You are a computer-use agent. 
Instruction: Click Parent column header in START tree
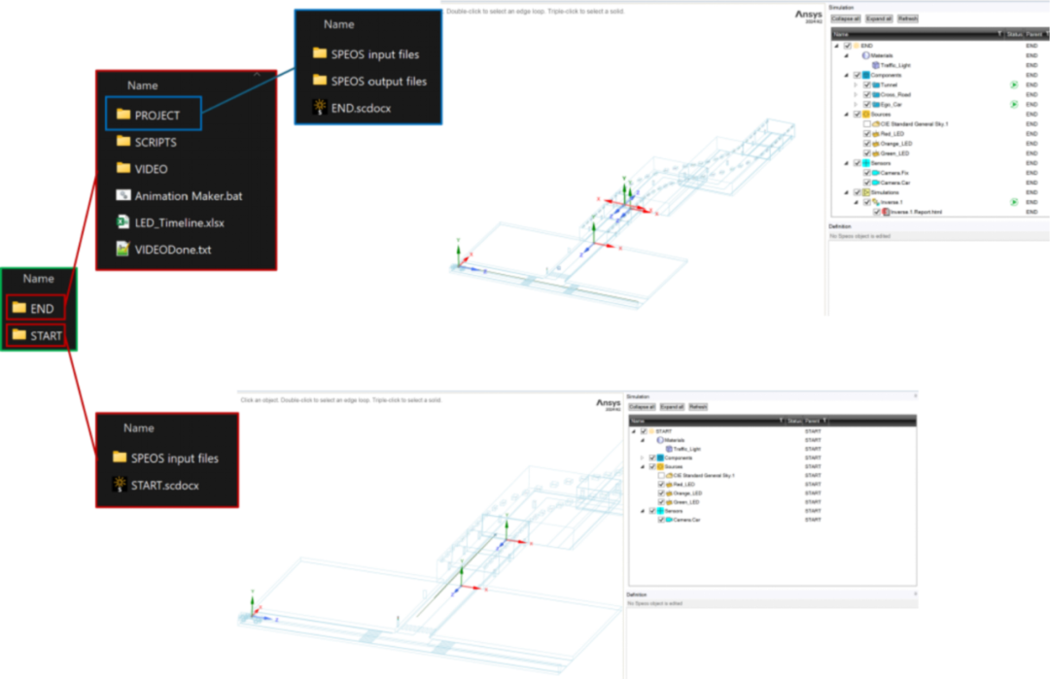point(812,421)
